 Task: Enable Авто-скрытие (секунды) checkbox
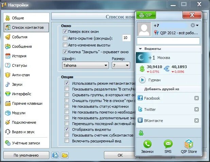[65, 38]
